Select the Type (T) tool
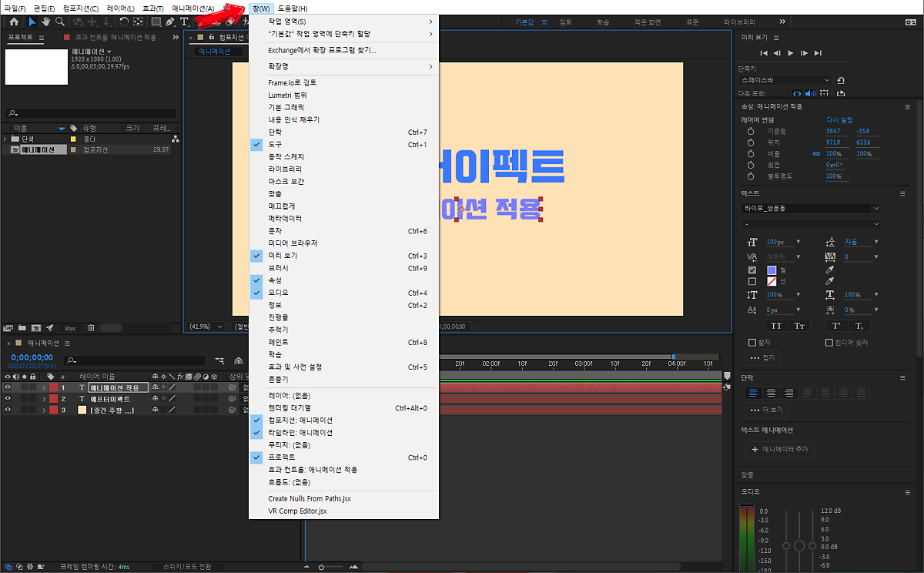 point(185,22)
